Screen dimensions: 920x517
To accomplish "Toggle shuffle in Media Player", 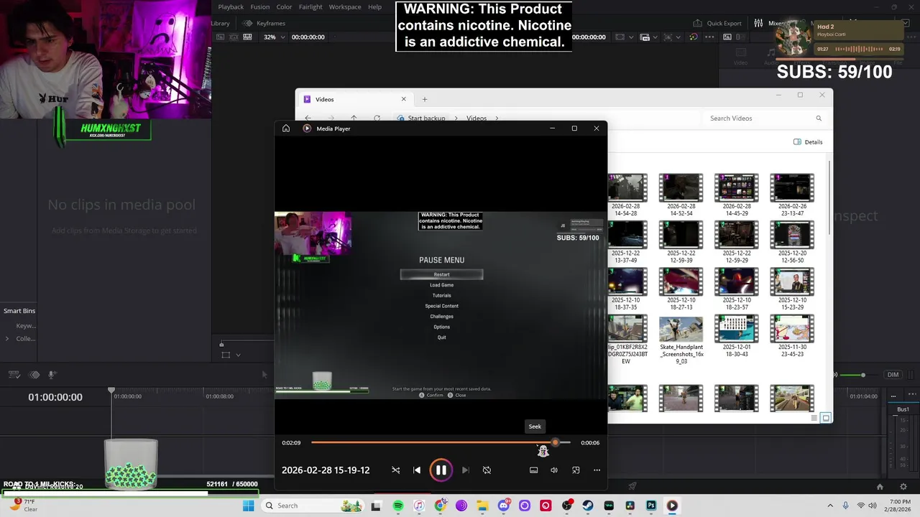I will (x=395, y=470).
